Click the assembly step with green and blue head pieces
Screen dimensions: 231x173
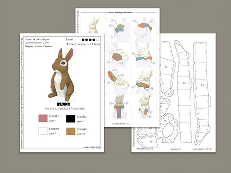118,30
